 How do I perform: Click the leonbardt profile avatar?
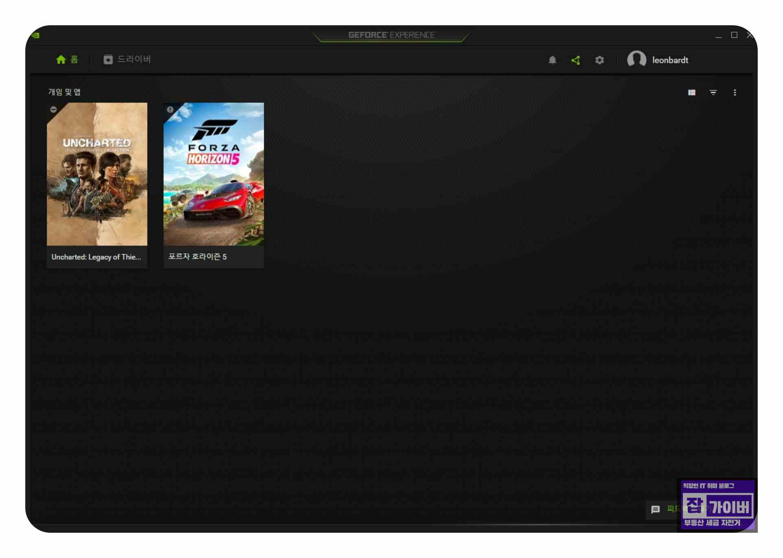click(636, 59)
